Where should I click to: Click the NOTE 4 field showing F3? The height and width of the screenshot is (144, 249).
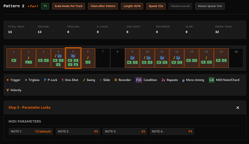coord(172,131)
